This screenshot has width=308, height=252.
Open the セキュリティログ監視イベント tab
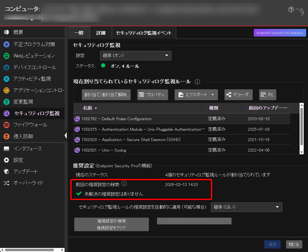[144, 33]
